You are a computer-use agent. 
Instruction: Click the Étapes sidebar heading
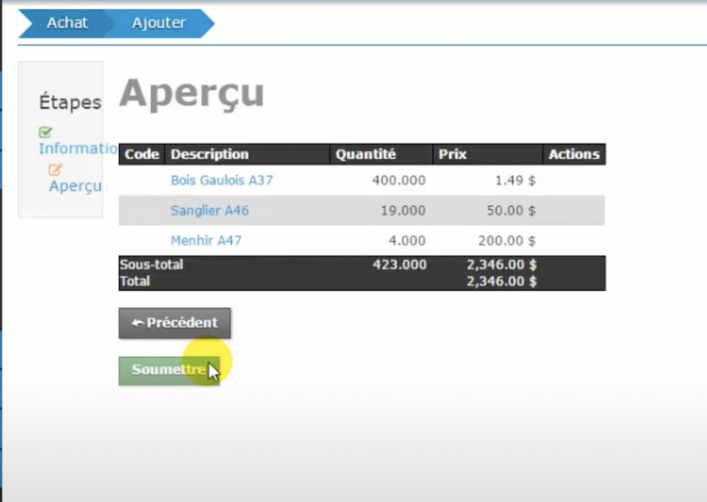[x=70, y=103]
